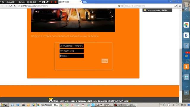
Task: Click the streetracers taskbar button
Action: coord(48,105)
